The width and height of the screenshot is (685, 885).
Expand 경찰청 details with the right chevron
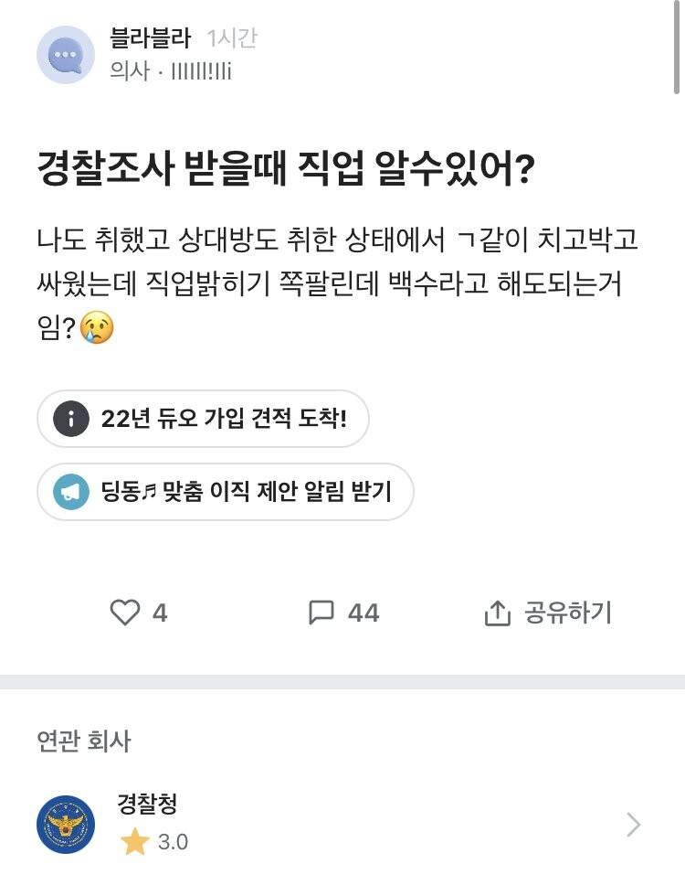pyautogui.click(x=633, y=825)
